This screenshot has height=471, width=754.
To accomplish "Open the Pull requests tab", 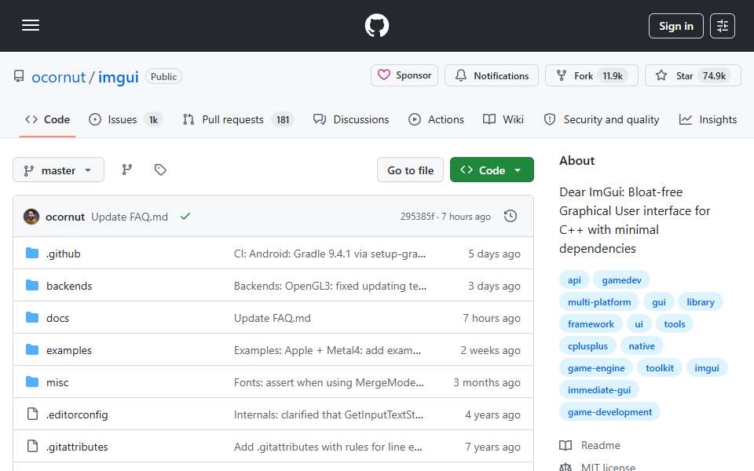I will coord(238,119).
